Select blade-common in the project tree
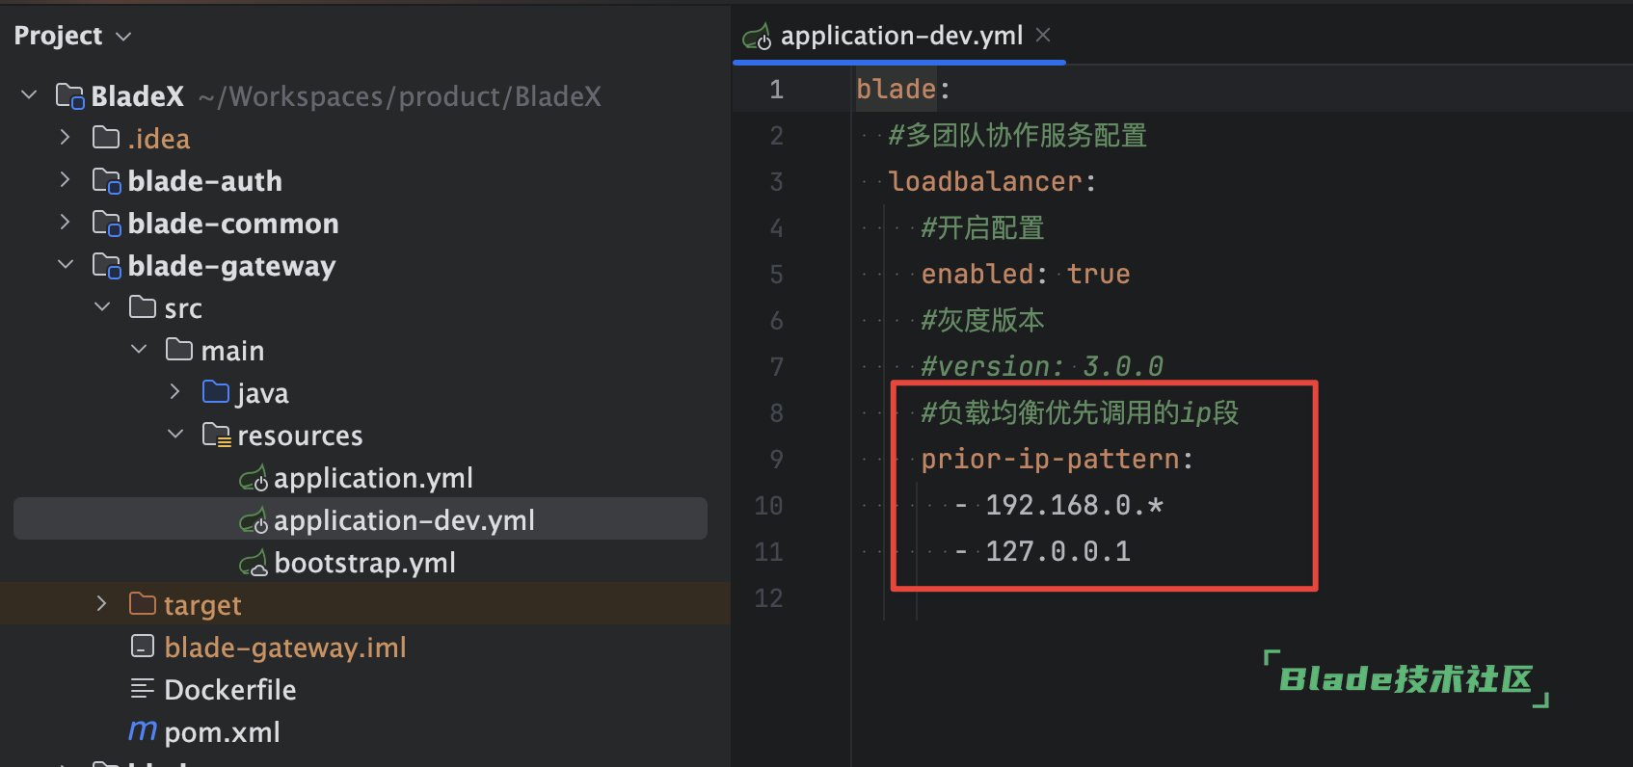The width and height of the screenshot is (1633, 767). [x=363, y=223]
